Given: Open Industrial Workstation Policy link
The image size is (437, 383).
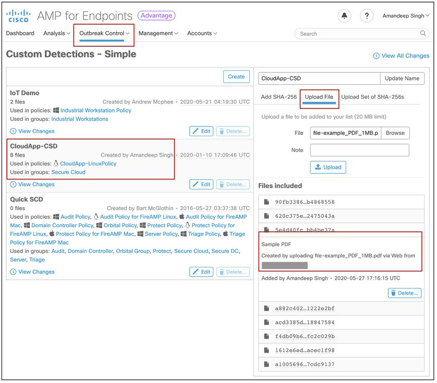Looking at the screenshot, I should click(x=96, y=110).
